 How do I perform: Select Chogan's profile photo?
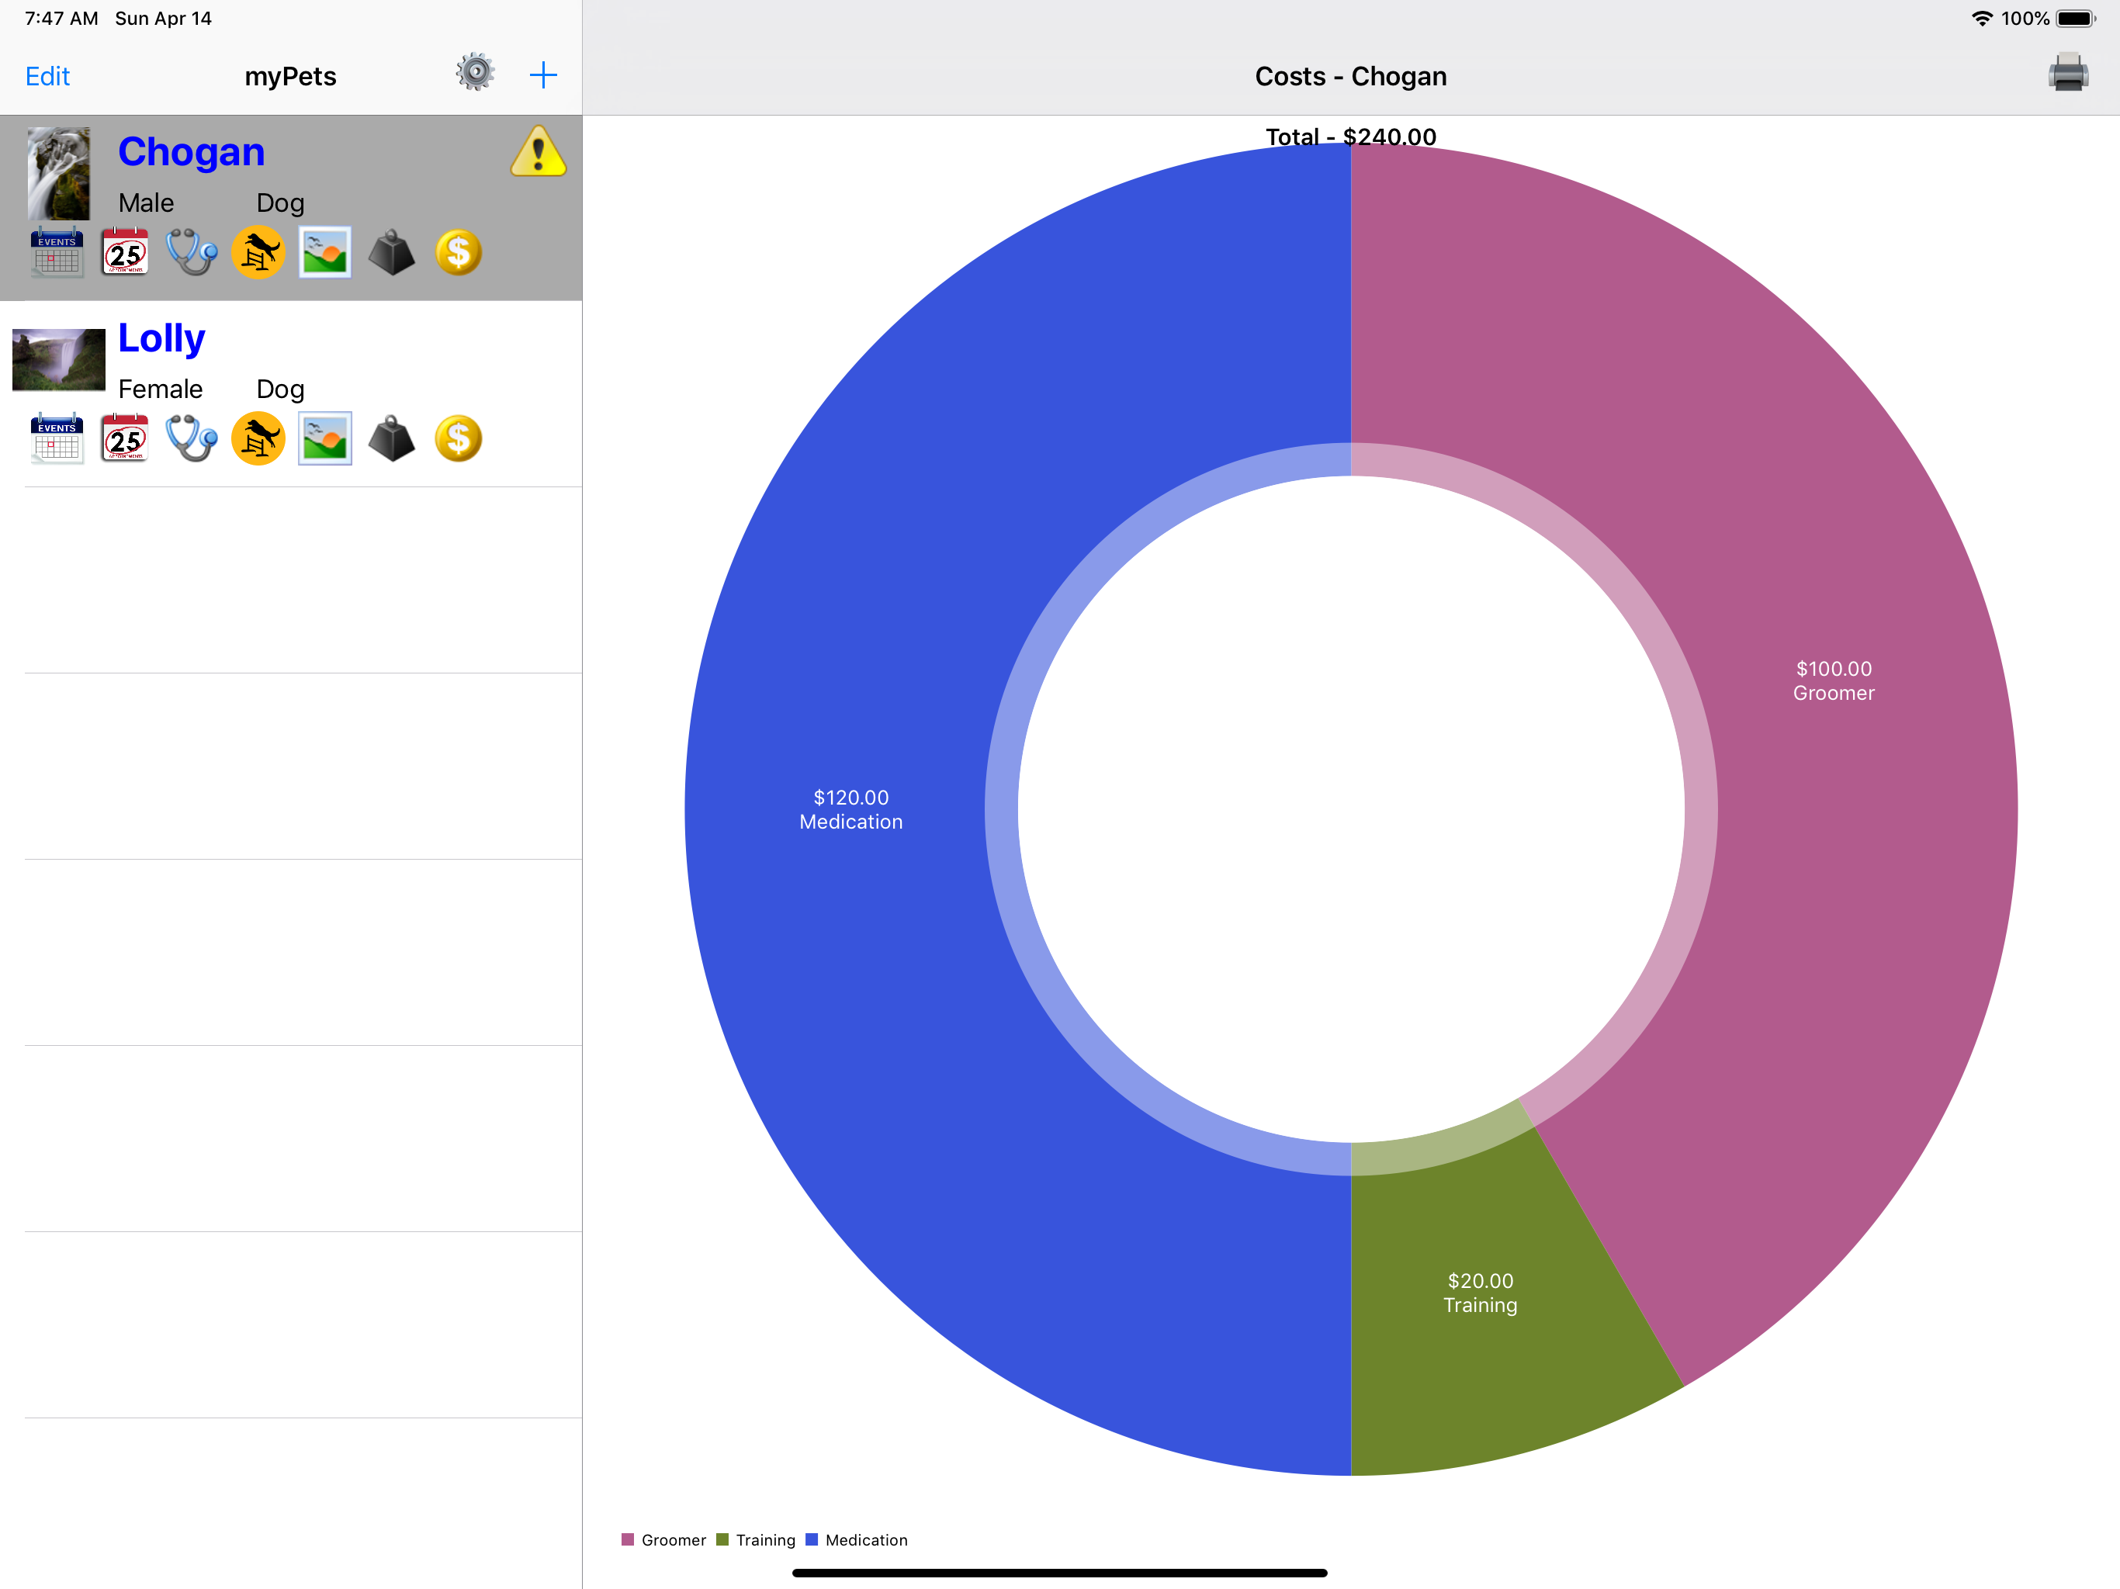pyautogui.click(x=58, y=175)
